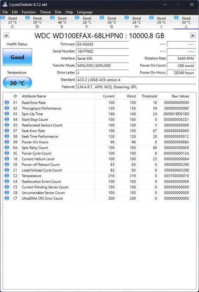Select the Current Helium Level text
199x292 pixels.
(x=38, y=159)
